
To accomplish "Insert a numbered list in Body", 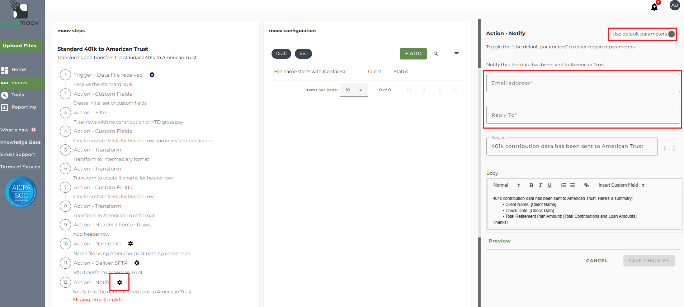I will pyautogui.click(x=563, y=185).
